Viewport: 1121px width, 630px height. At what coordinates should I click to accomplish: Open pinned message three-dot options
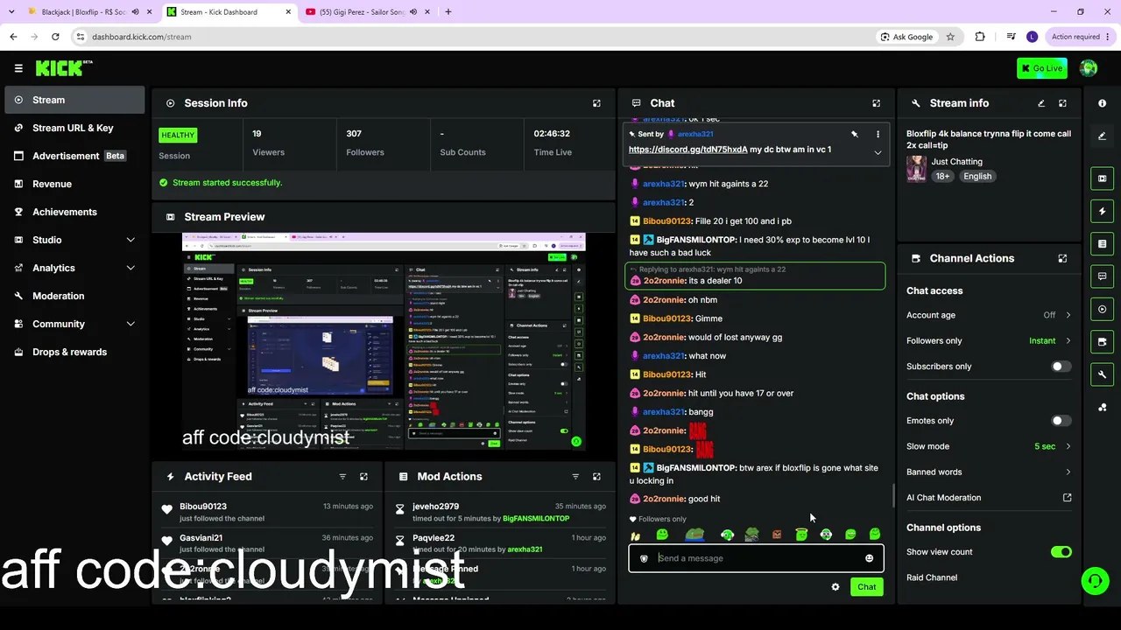point(878,134)
